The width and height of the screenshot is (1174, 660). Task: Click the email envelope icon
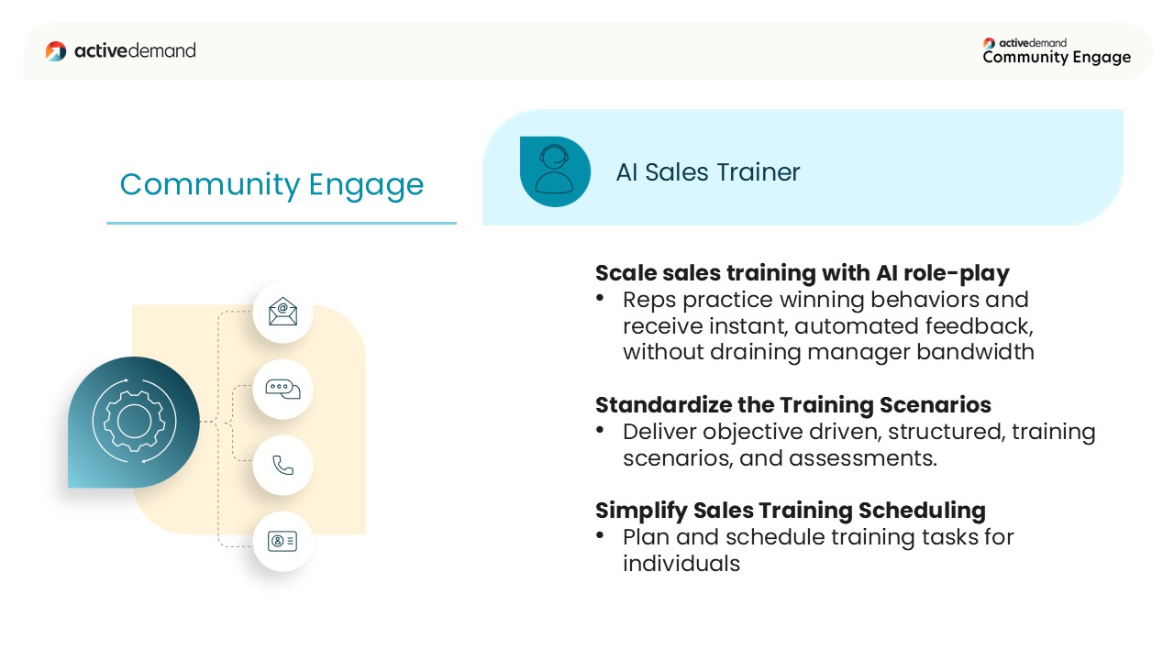tap(282, 313)
